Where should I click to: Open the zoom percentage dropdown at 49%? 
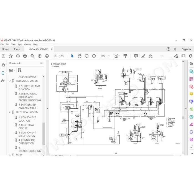click(109, 56)
